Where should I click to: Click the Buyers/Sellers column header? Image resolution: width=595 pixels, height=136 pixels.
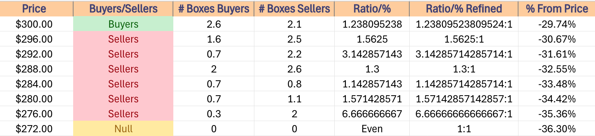tap(123, 8)
